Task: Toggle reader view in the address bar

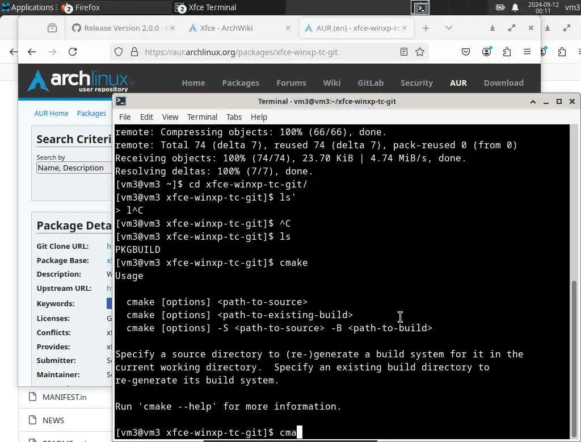Action: (404, 52)
